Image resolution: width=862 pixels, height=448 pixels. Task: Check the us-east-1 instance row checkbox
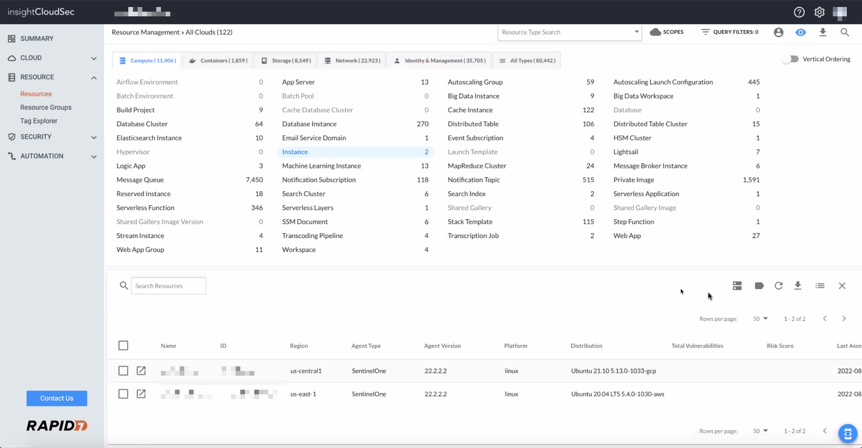pos(123,394)
